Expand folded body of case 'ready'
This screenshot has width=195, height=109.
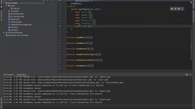(91, 26)
